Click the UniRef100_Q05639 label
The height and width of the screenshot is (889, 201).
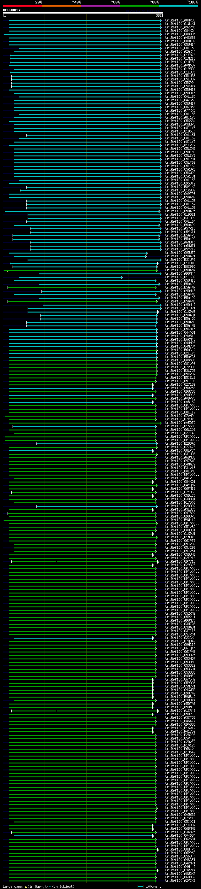180,815
